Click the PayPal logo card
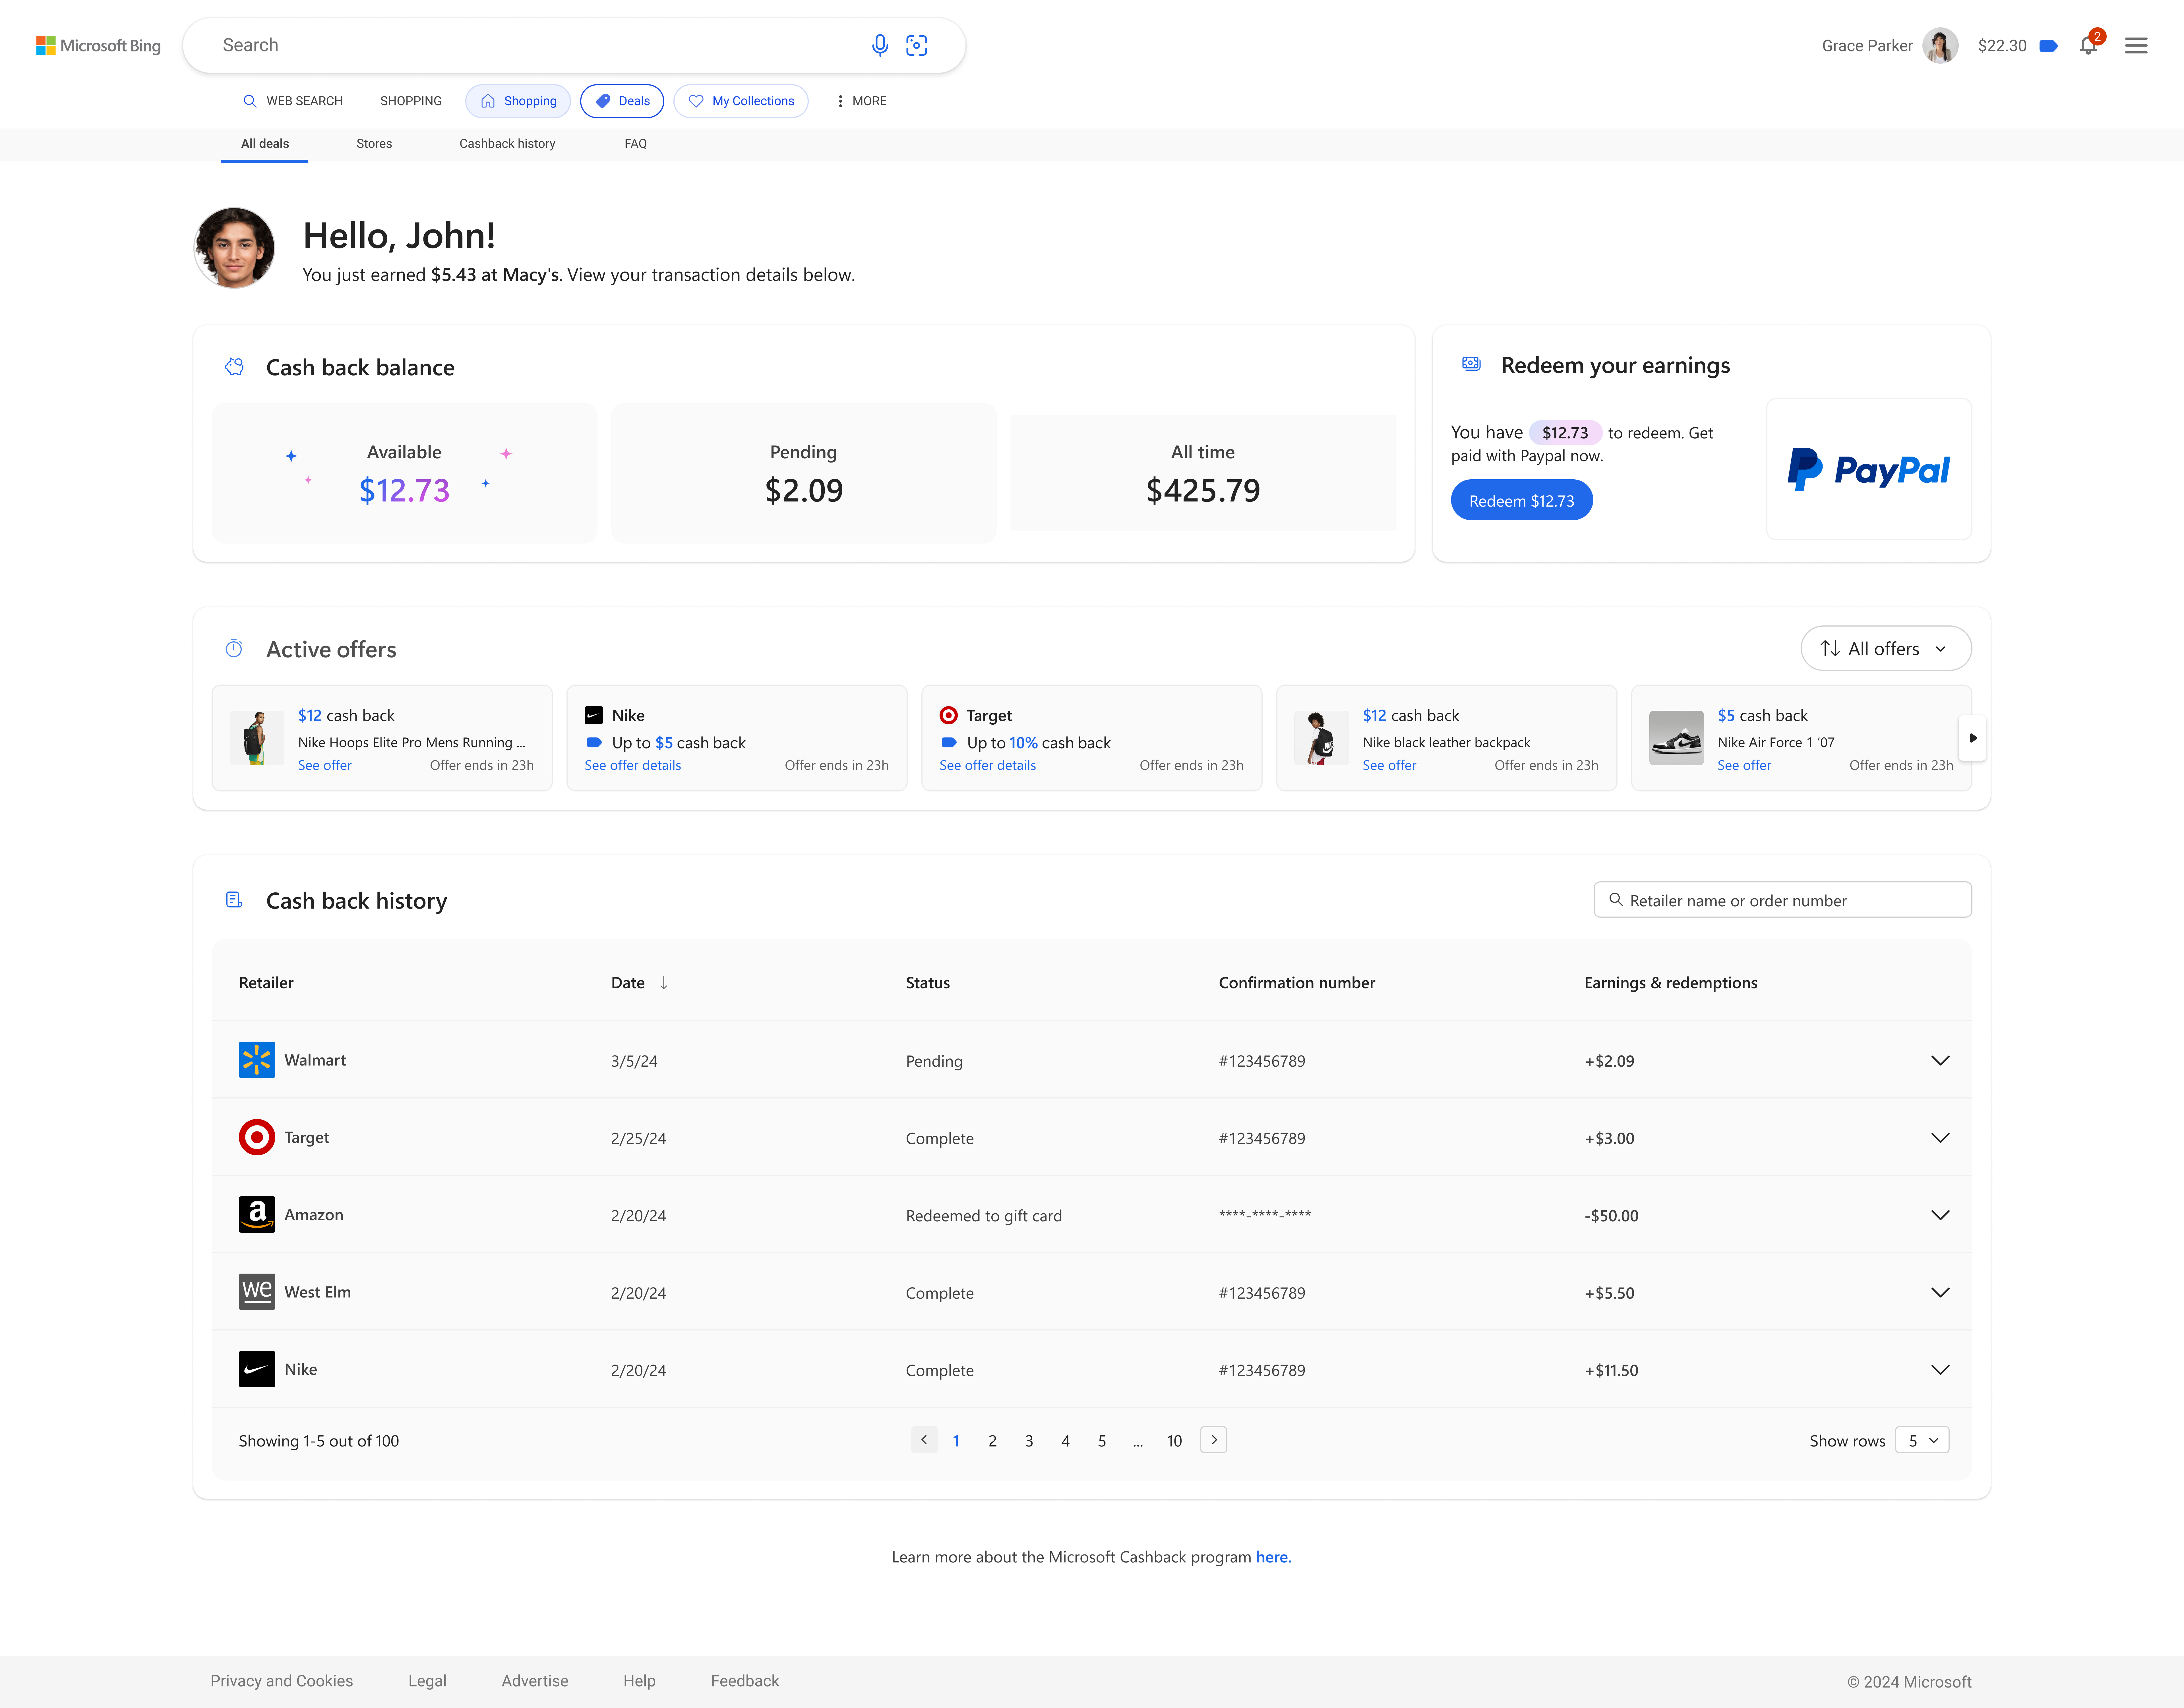 point(1869,469)
